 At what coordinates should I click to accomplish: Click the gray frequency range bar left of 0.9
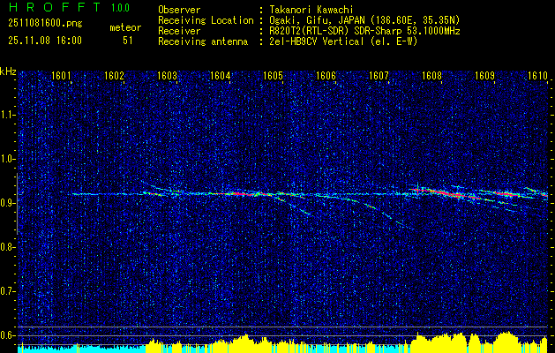click(x=17, y=204)
